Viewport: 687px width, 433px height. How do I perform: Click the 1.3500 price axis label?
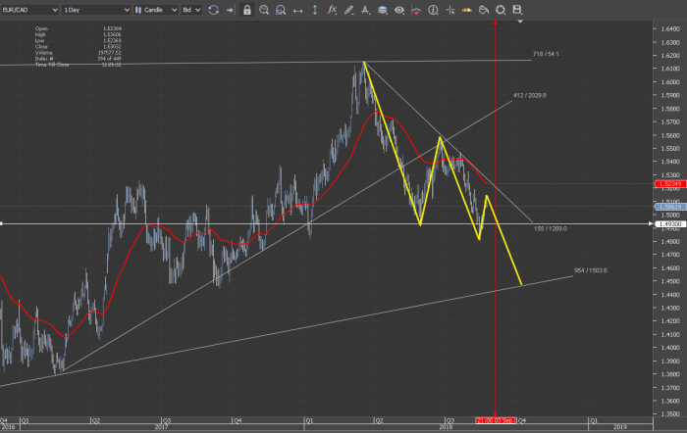pos(670,413)
